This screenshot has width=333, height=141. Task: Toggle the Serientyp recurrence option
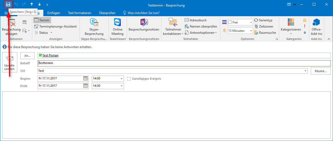(x=263, y=20)
